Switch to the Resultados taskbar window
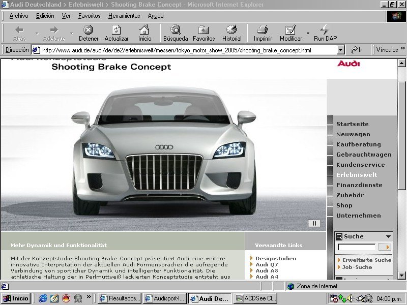 tap(120, 298)
